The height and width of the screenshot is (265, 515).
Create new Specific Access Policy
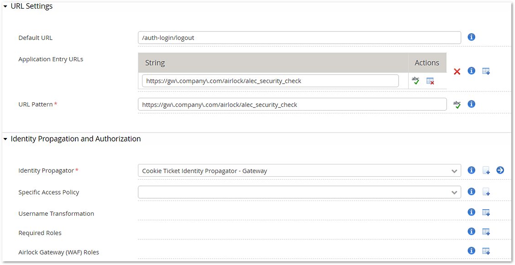click(x=486, y=192)
